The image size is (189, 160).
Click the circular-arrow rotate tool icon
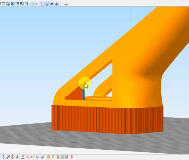(13, 157)
